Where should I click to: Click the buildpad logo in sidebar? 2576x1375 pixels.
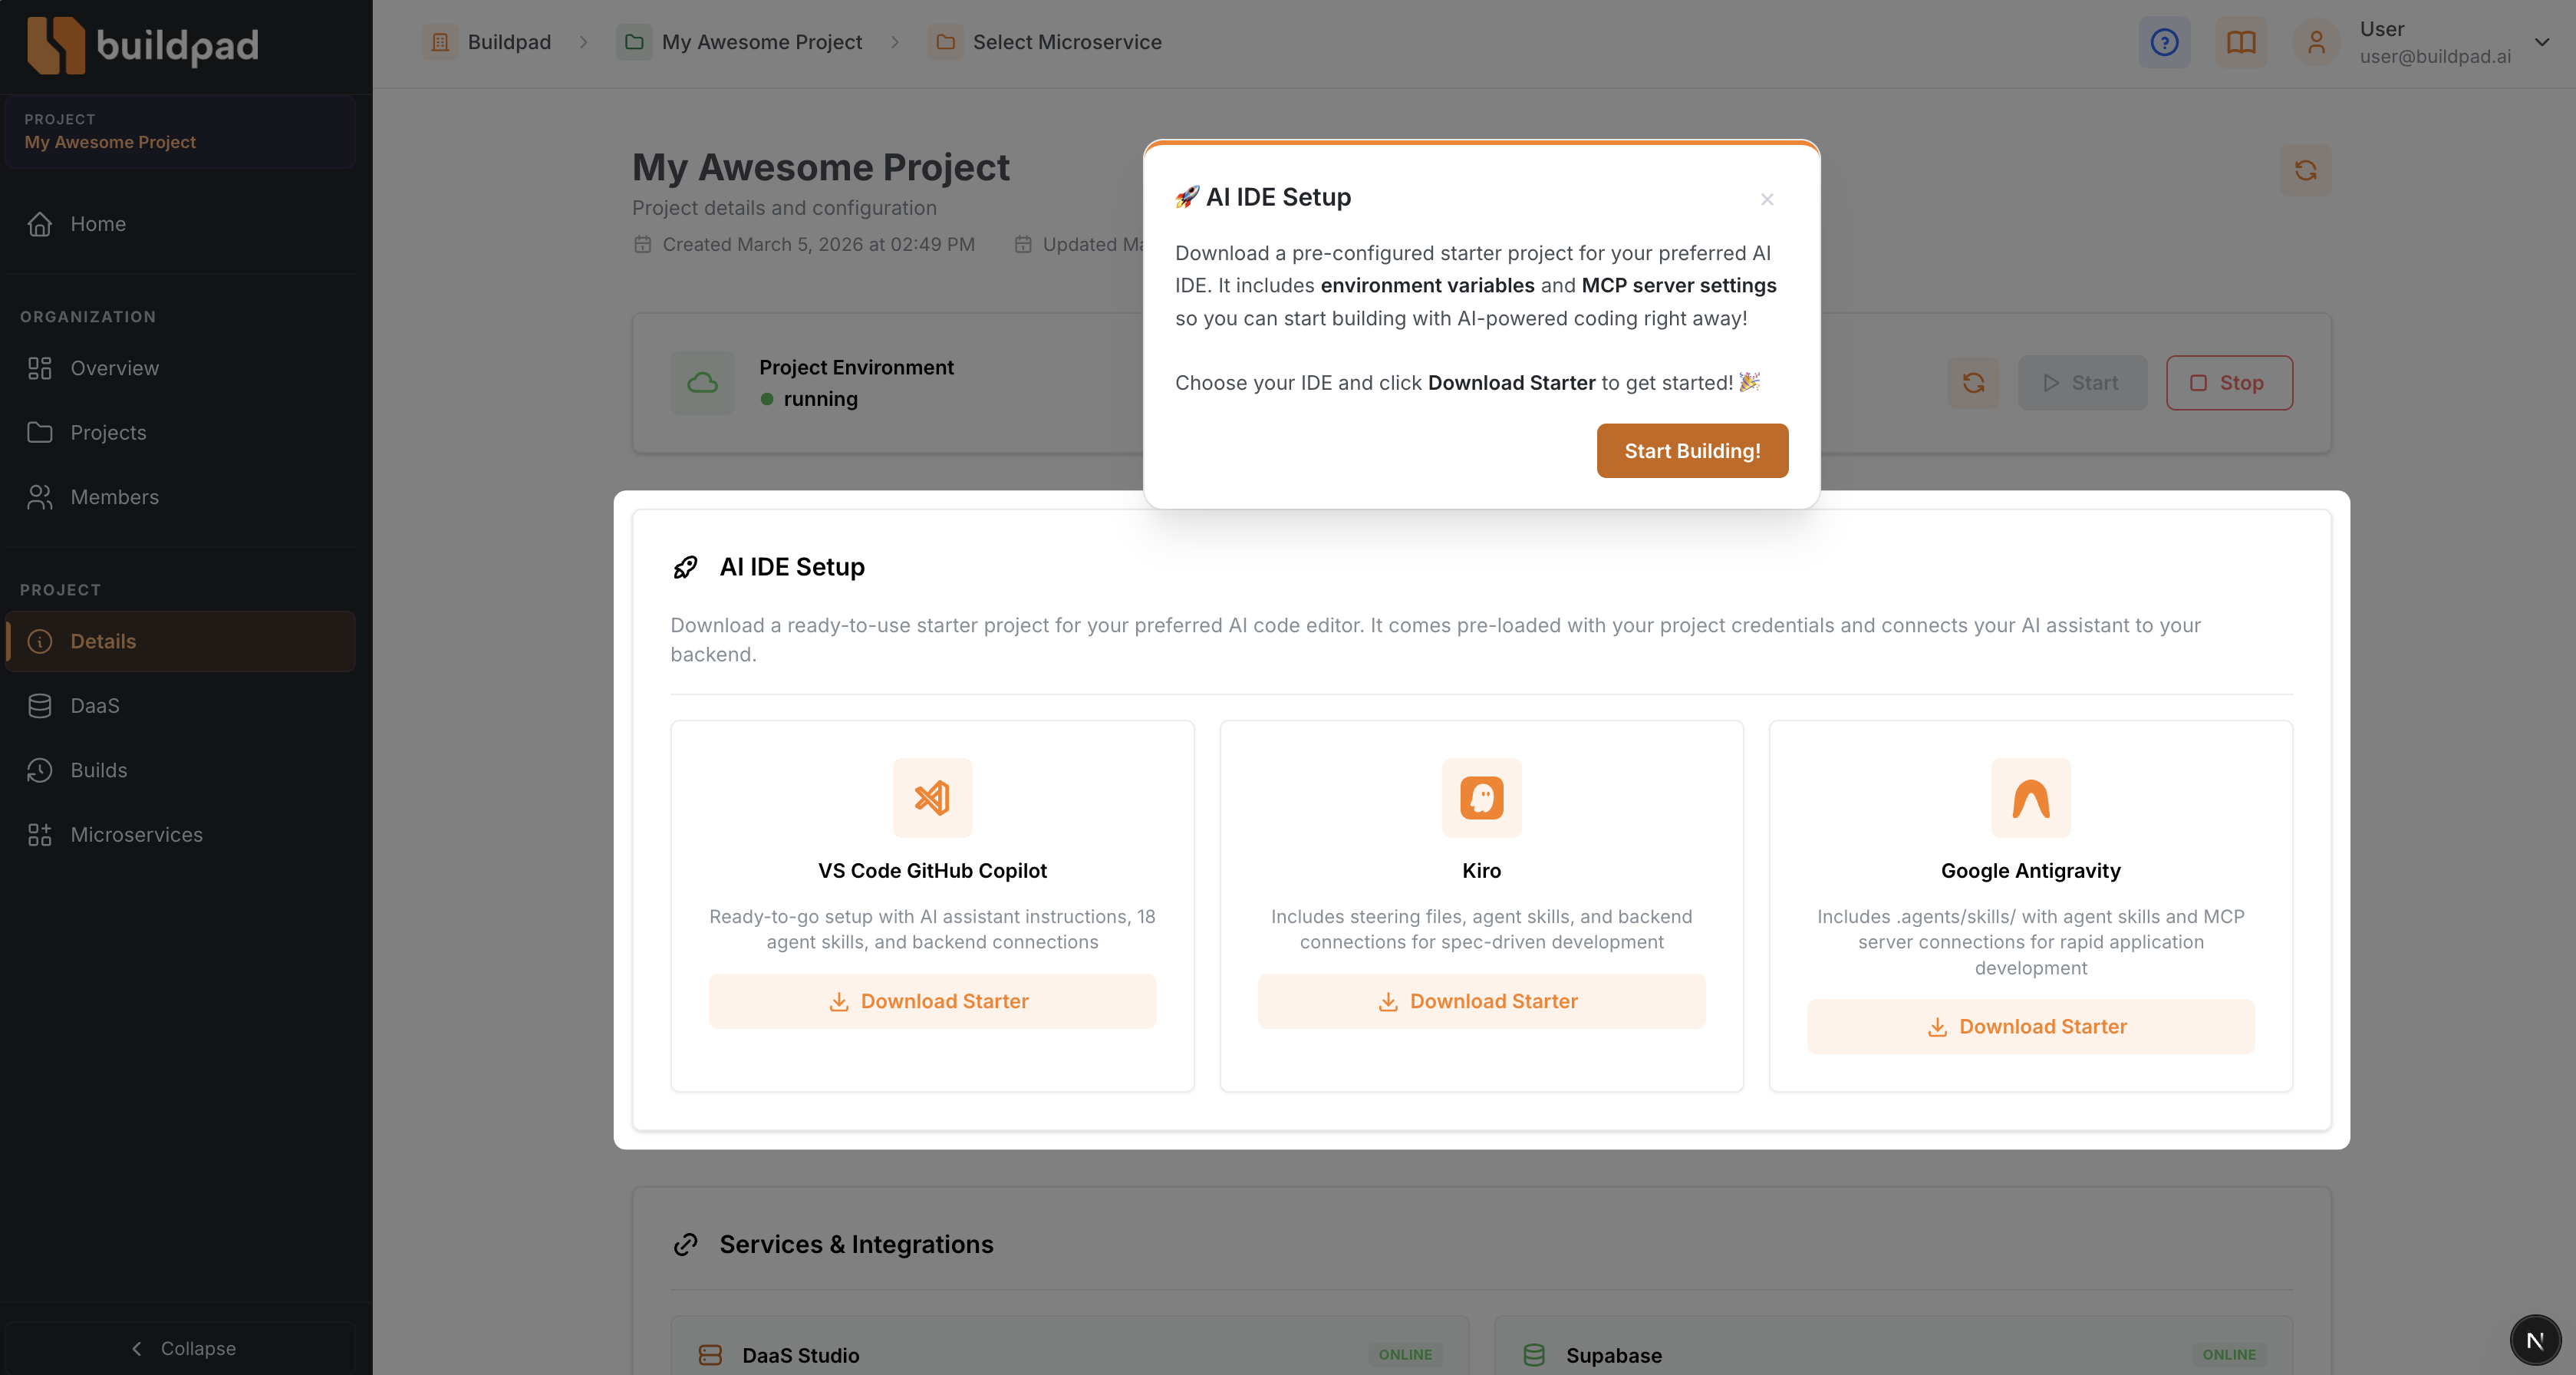tap(142, 45)
